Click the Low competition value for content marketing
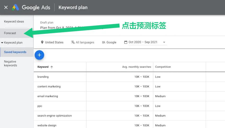The height and width of the screenshot is (128, 225). pos(158,86)
